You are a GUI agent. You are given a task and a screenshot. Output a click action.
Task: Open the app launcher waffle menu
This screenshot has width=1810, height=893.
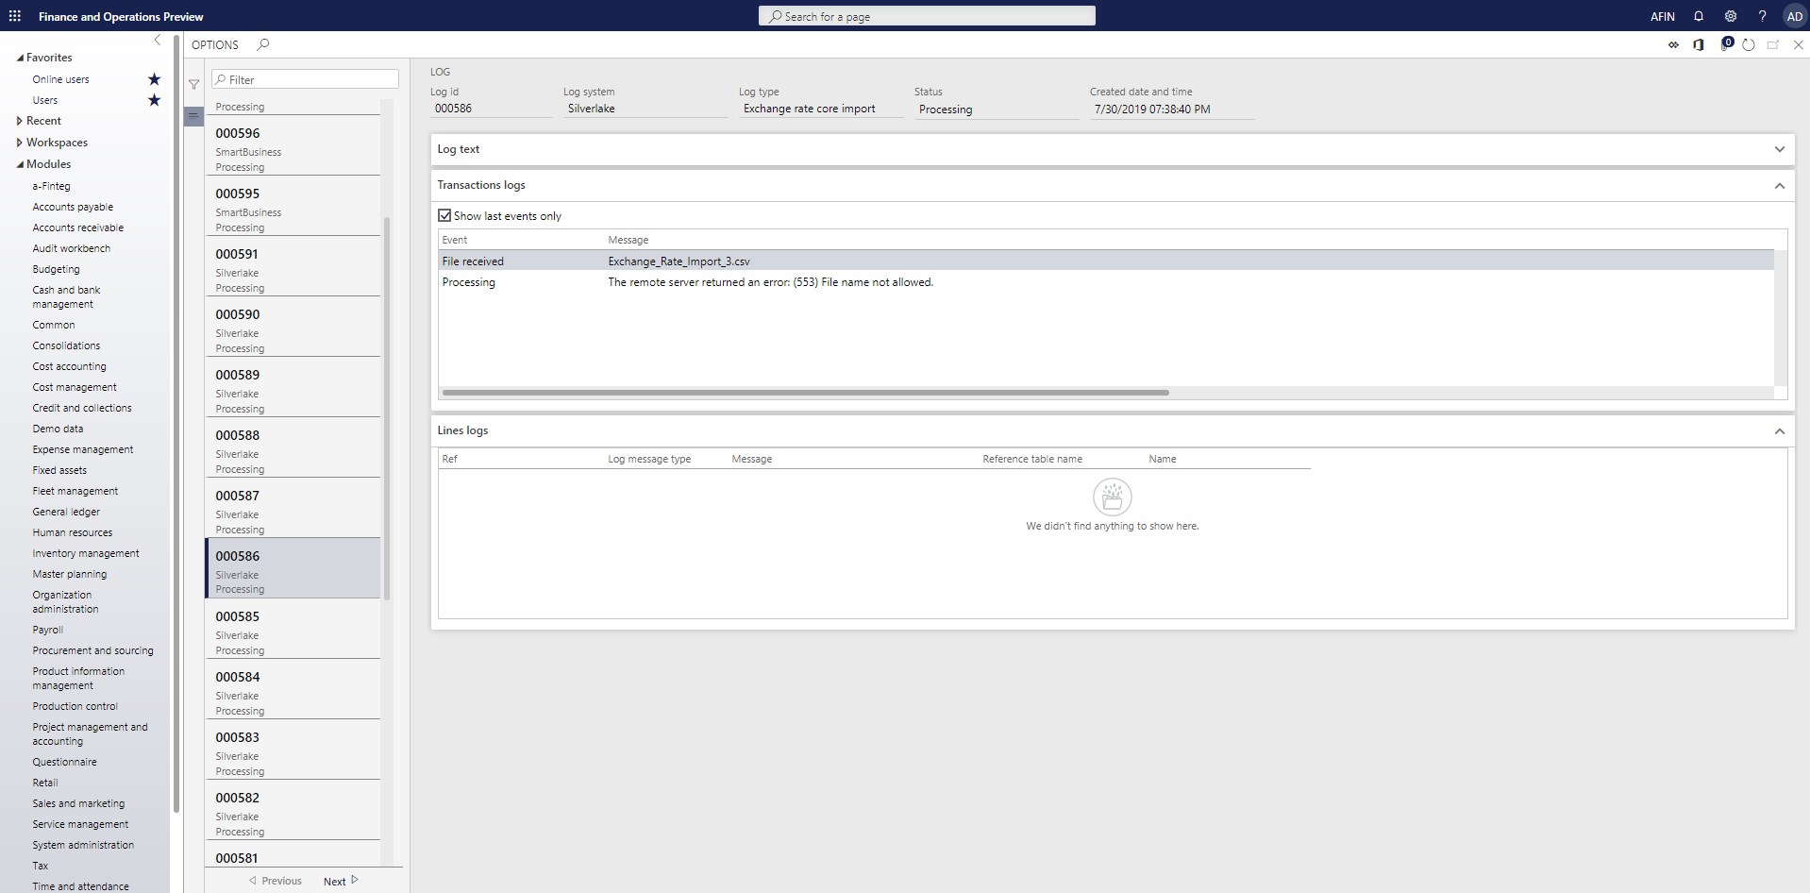(15, 16)
